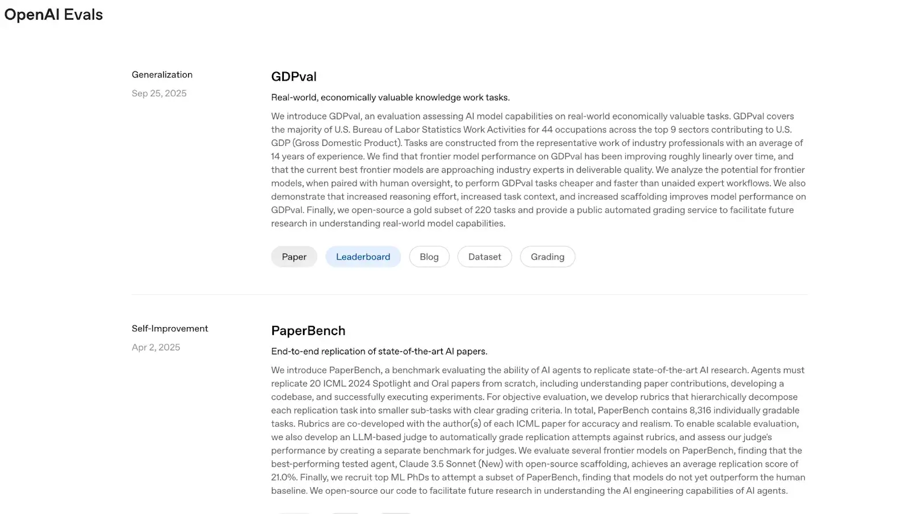This screenshot has height=514, width=923.
Task: Click the Blog pill button
Action: click(x=429, y=257)
